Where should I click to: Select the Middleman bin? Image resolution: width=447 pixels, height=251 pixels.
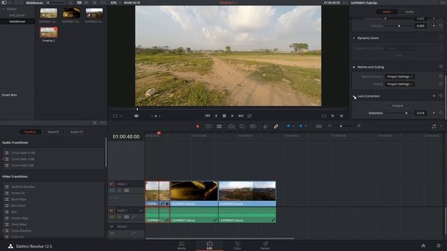click(x=17, y=22)
